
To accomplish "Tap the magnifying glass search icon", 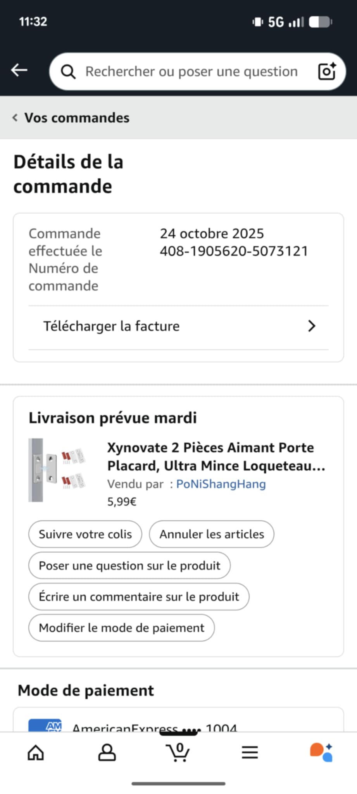I will coord(68,72).
